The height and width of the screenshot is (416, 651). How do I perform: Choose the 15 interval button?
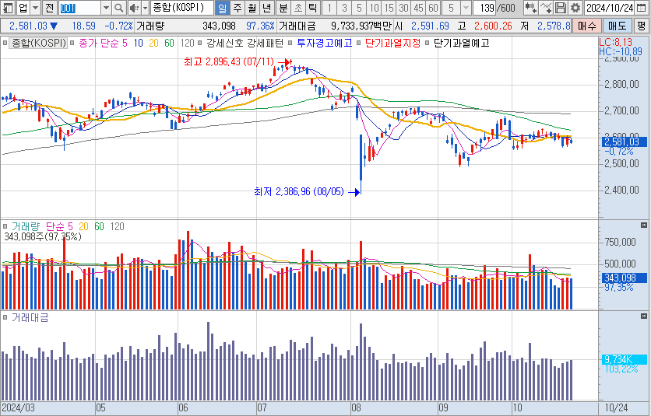click(389, 8)
